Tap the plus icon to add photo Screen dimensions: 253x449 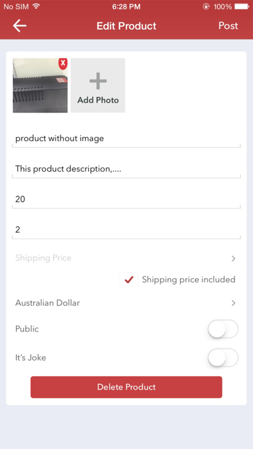(x=98, y=81)
